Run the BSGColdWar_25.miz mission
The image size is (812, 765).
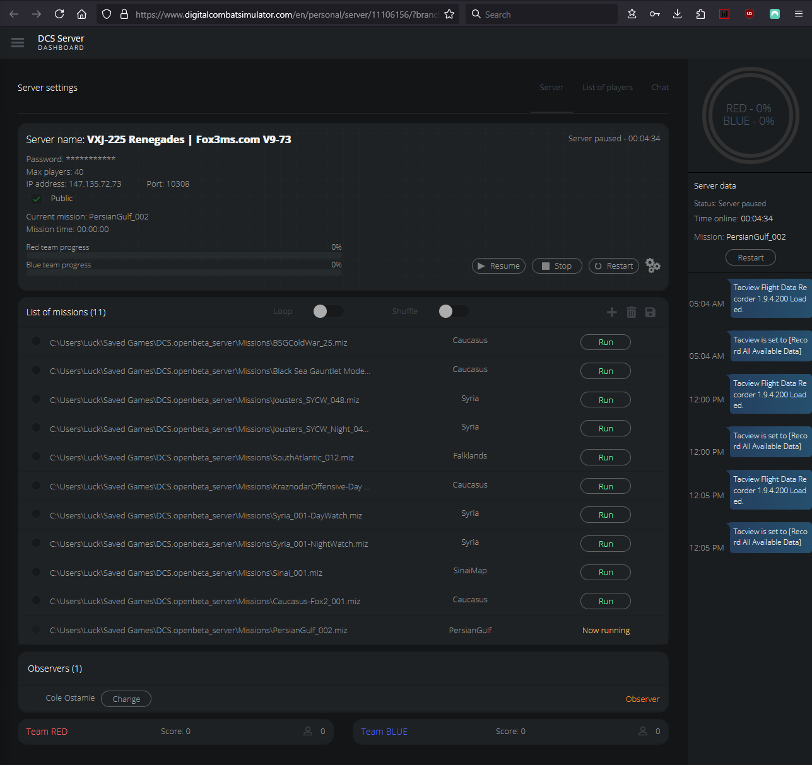606,342
